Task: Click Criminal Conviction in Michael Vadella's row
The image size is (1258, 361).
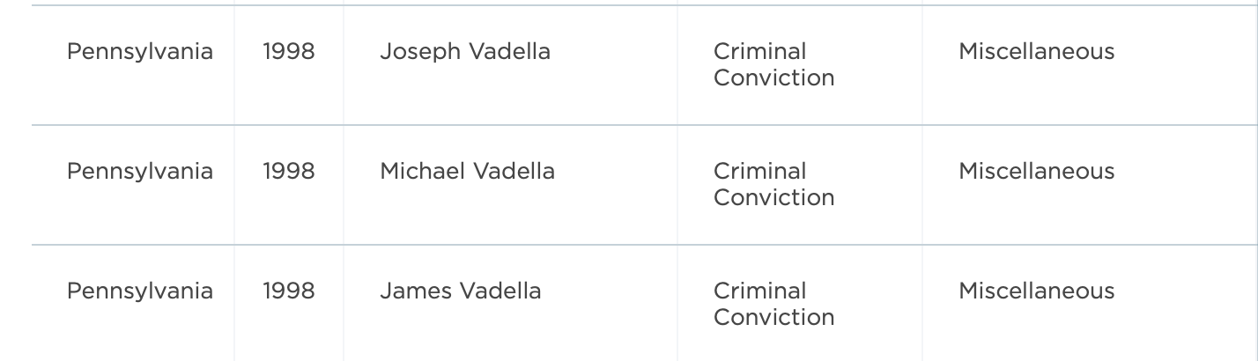Action: [x=773, y=184]
